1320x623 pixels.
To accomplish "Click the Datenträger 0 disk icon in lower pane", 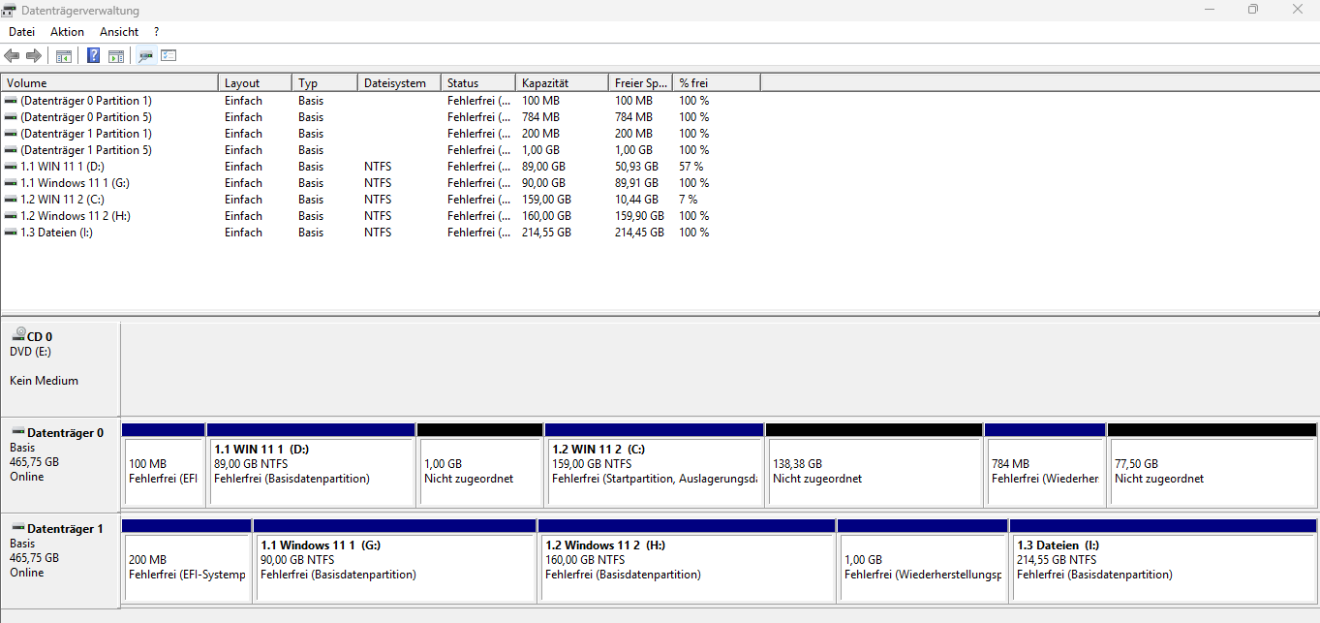I will [x=16, y=432].
